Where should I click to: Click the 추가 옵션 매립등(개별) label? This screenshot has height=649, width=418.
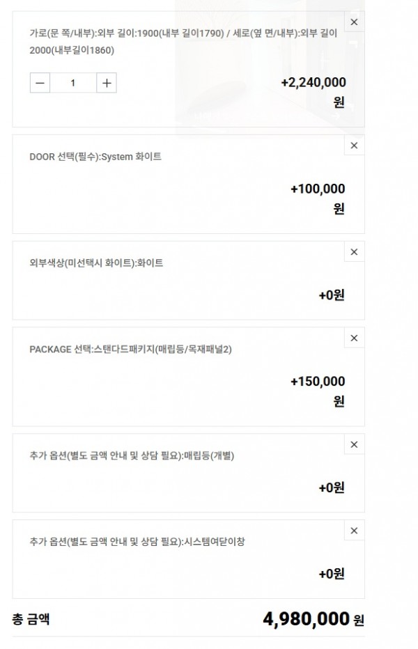coord(132,455)
